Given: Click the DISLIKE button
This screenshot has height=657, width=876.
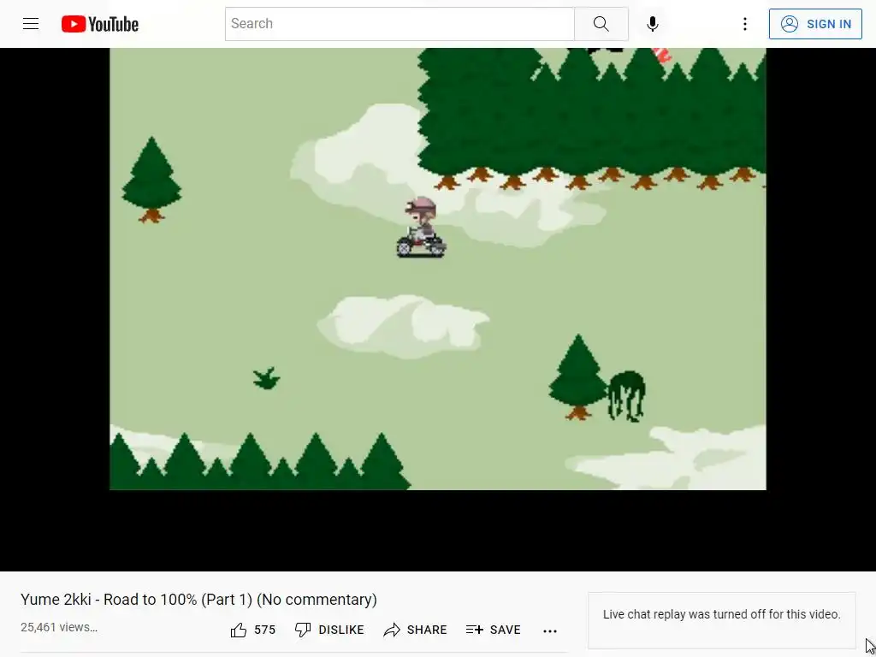Looking at the screenshot, I should pos(329,630).
